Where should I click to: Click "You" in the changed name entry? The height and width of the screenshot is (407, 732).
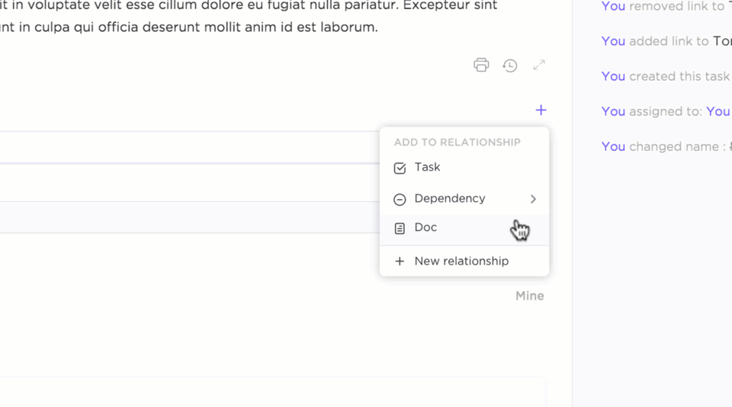tap(613, 146)
